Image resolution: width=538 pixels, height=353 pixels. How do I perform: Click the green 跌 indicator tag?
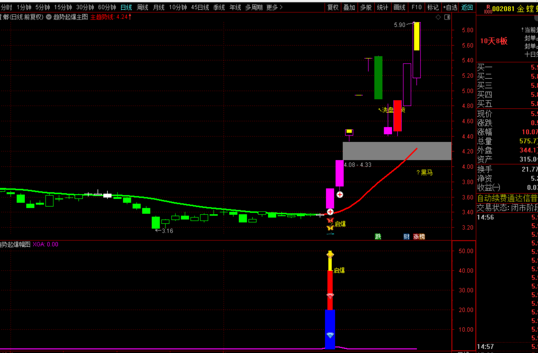(x=378, y=236)
